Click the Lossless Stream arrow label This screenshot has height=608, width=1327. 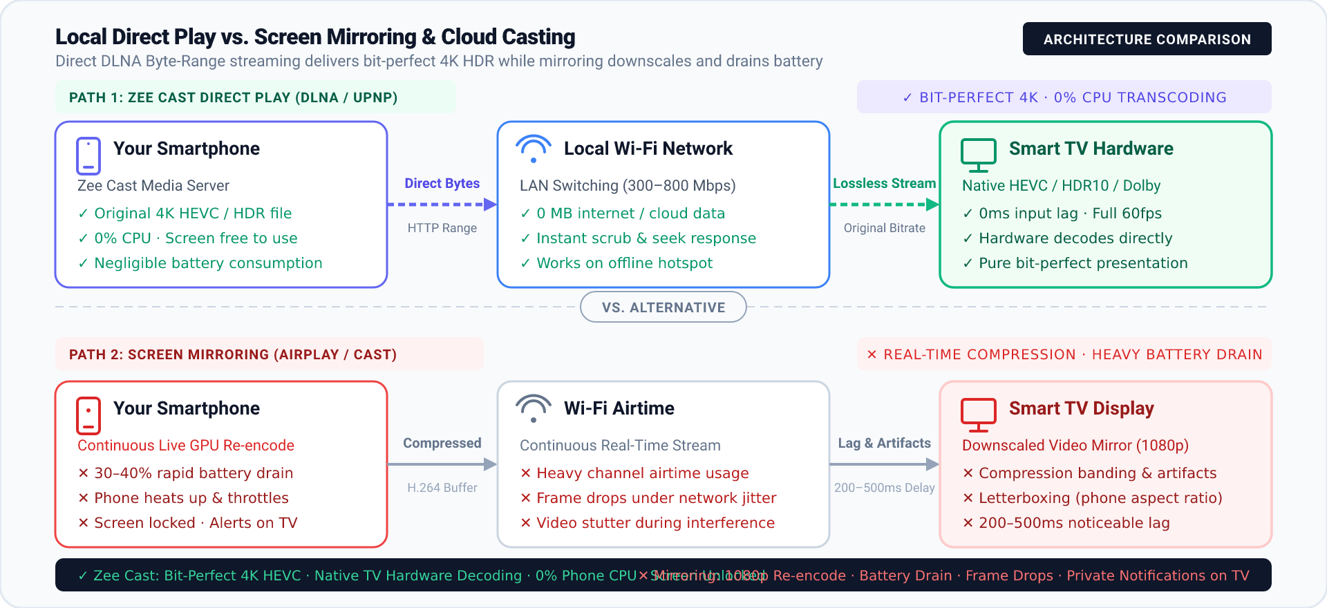pyautogui.click(x=885, y=183)
